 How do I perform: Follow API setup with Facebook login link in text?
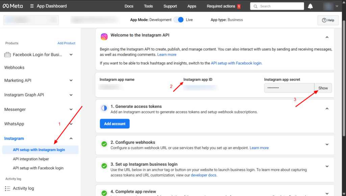click(x=237, y=63)
